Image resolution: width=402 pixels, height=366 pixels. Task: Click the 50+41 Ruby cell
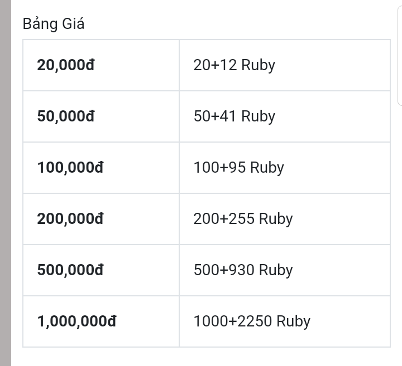(x=285, y=116)
